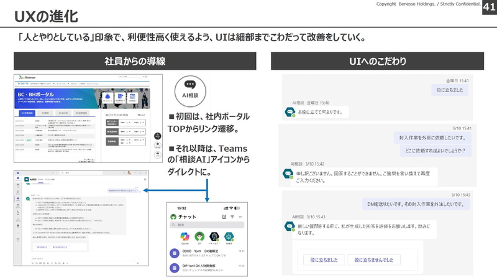Tap the mobile Teams search field
The height and width of the screenshot is (280, 497).
[207, 225]
